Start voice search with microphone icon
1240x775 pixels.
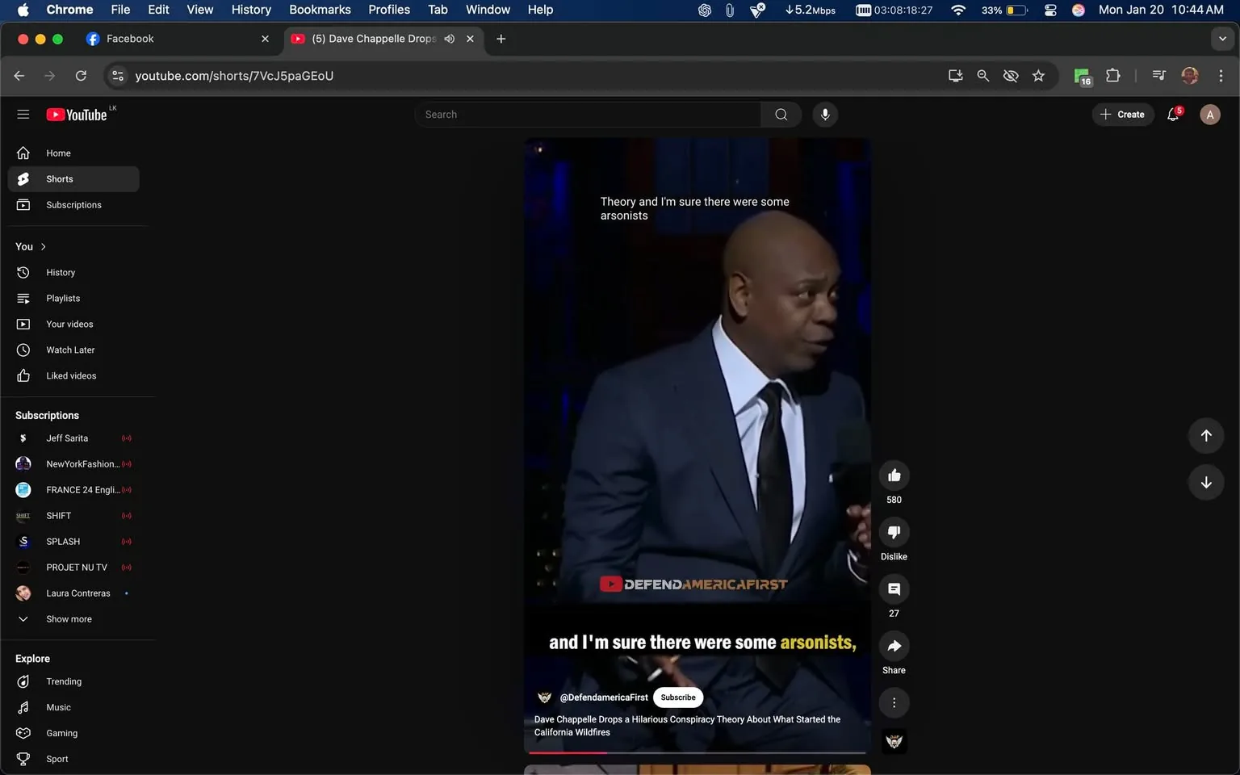point(824,115)
